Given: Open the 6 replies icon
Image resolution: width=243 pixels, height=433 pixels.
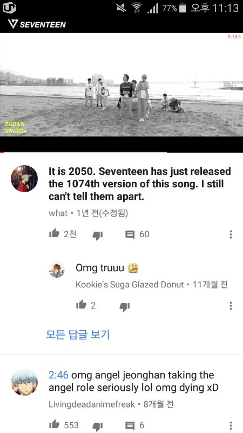Looking at the screenshot, I should (130, 425).
